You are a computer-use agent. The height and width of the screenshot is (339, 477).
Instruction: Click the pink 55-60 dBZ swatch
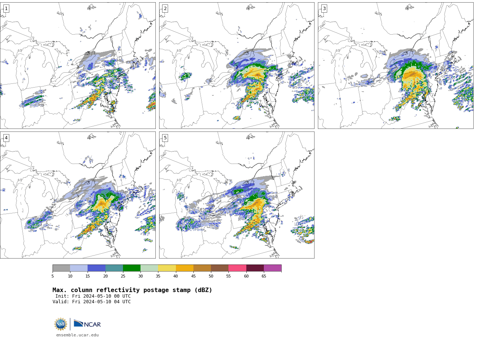click(x=237, y=268)
